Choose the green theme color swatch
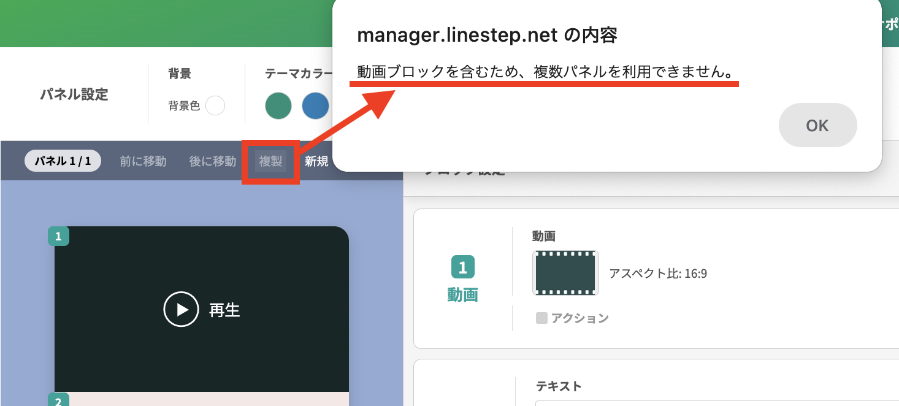 278,105
